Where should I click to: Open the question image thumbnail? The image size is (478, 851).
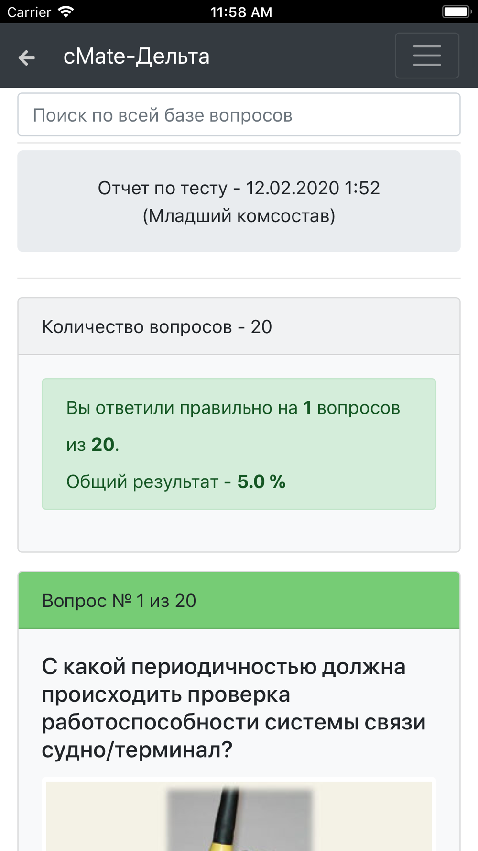click(239, 816)
